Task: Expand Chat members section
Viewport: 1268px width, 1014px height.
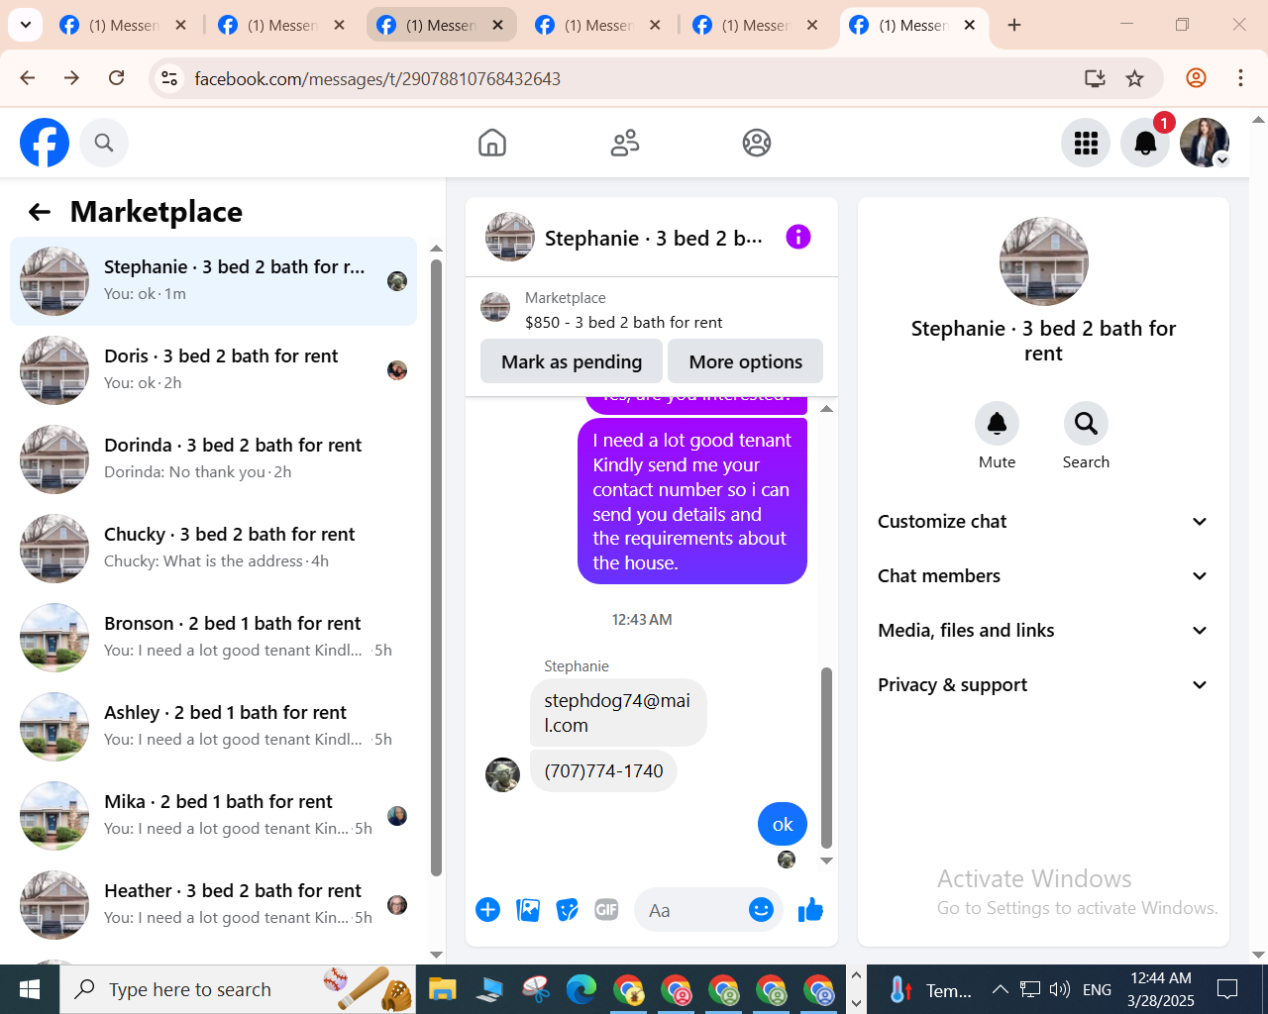Action: [1043, 576]
